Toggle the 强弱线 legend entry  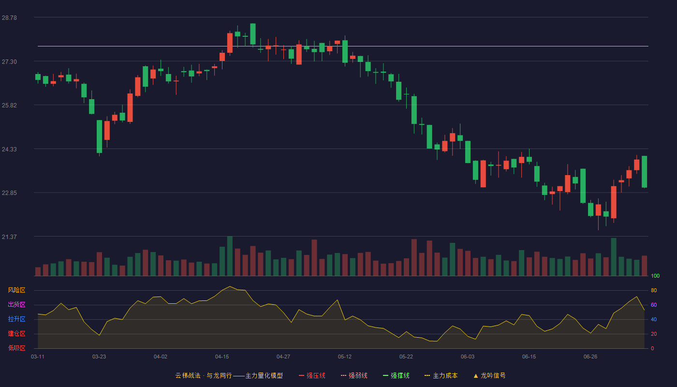tap(354, 375)
